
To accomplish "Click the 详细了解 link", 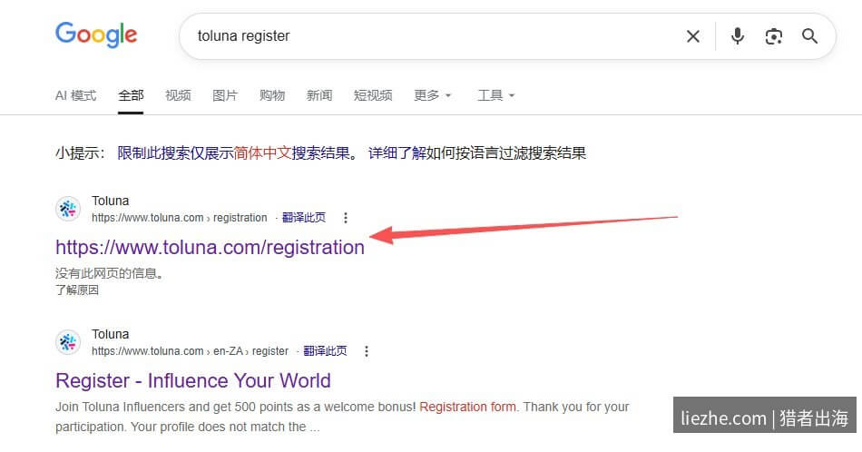I will coord(397,152).
